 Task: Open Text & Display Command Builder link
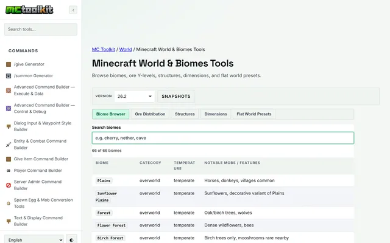(x=38, y=221)
